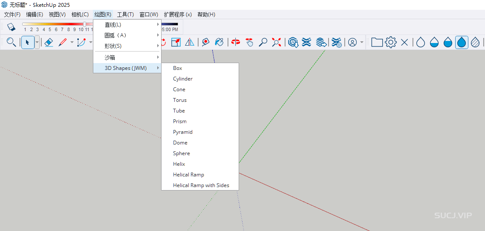The height and width of the screenshot is (231, 485).
Task: Expand the 直线(L) submenu
Action: [127, 24]
